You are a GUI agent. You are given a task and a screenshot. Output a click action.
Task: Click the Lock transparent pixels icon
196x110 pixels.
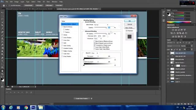point(172,50)
